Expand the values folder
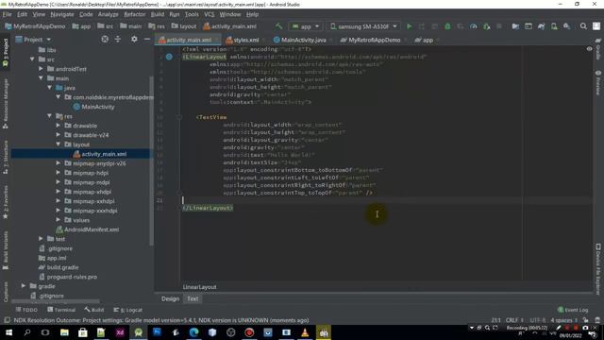 pyautogui.click(x=58, y=220)
